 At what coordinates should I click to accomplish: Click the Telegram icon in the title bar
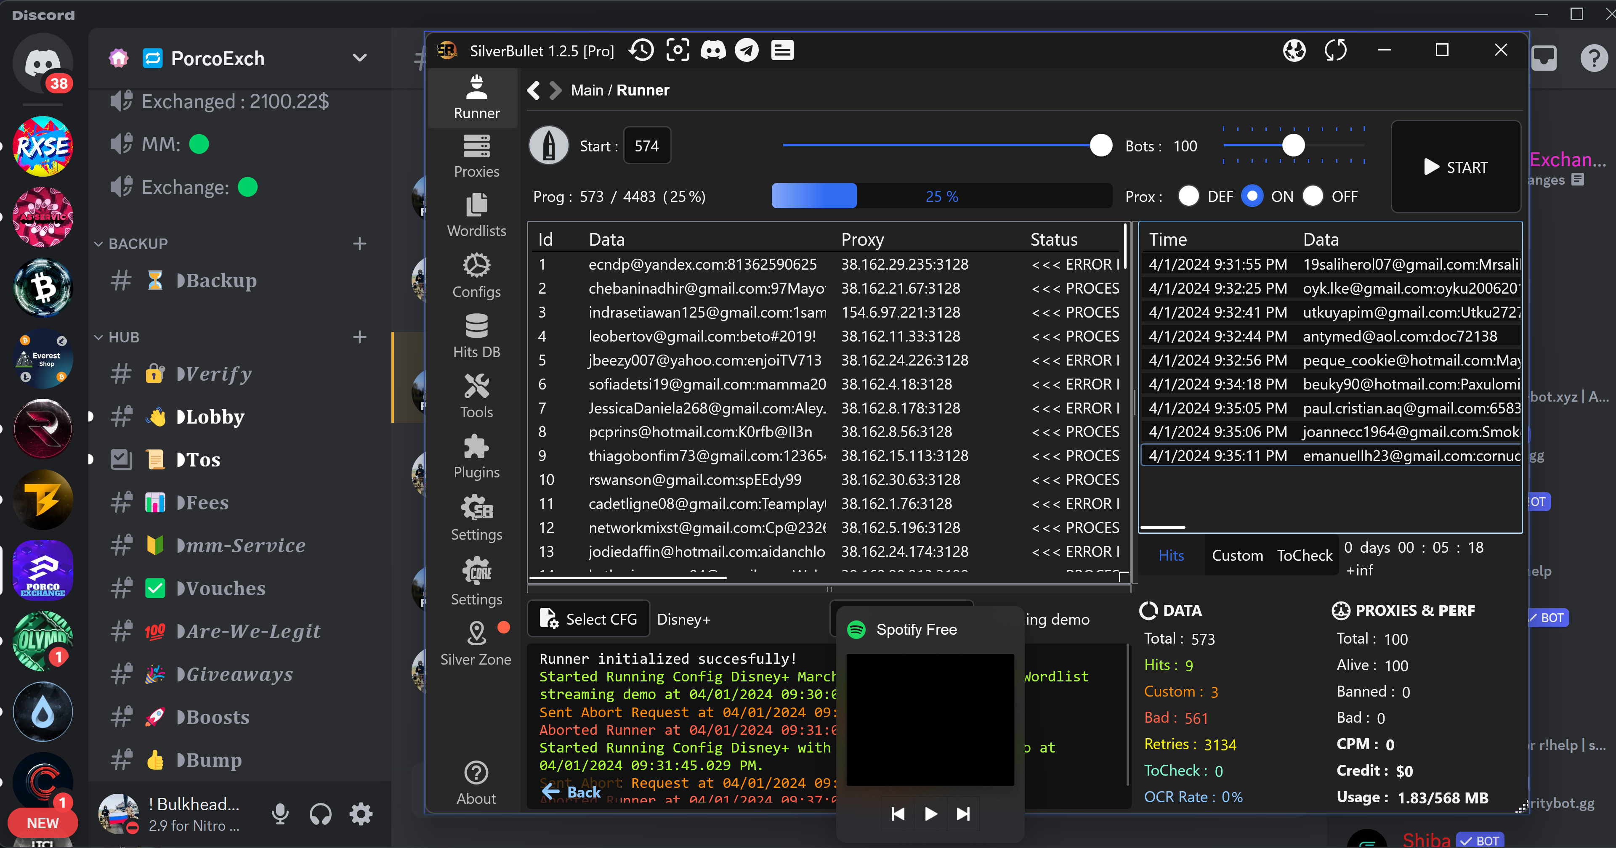pyautogui.click(x=747, y=50)
